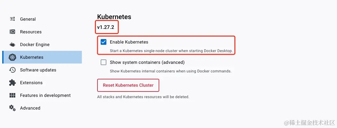Click the Show system containers (advanced) label
The height and width of the screenshot is (128, 337).
147,62
